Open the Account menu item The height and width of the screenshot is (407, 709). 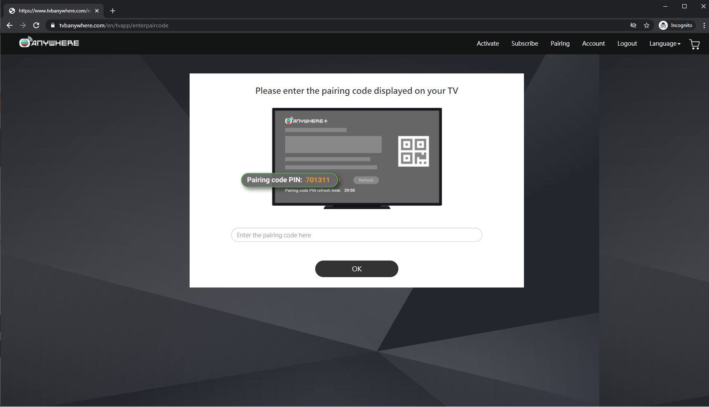coord(593,44)
